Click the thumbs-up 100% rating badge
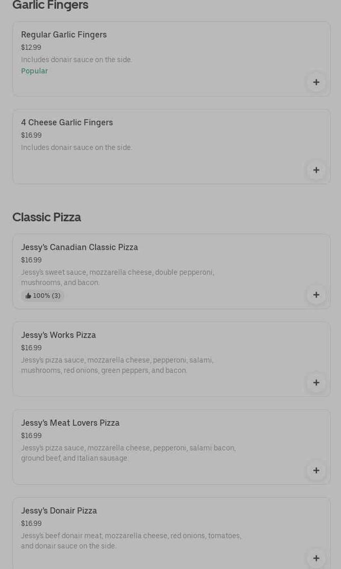 pos(43,296)
